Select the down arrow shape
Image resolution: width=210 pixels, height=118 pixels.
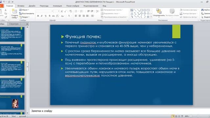145,13
